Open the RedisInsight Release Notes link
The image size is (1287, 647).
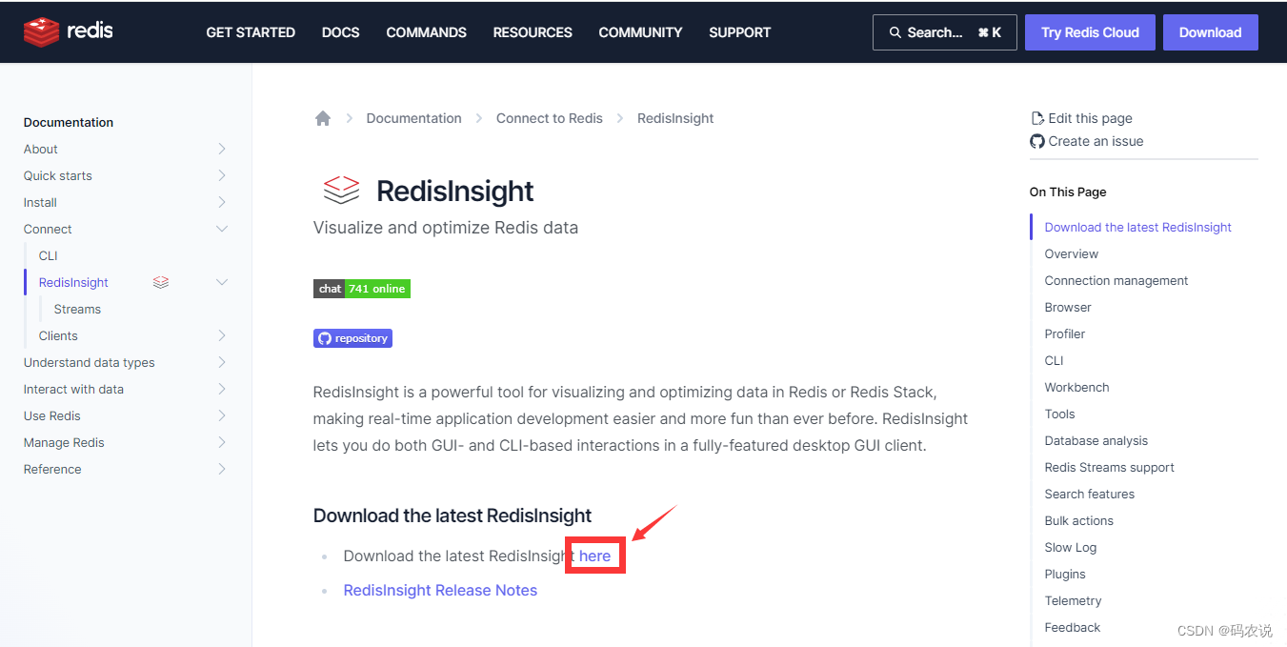coord(440,591)
